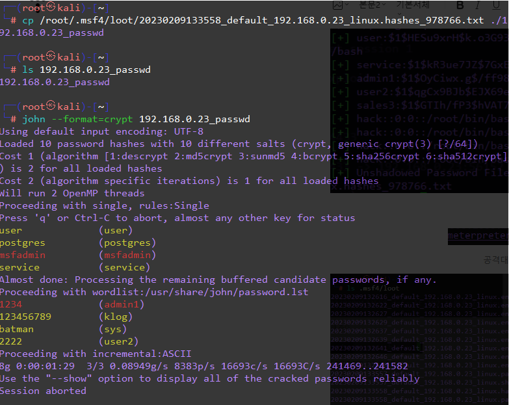This screenshot has width=509, height=405.
Task: Open the 본문2 paragraph style dropdown
Action: click(372, 5)
